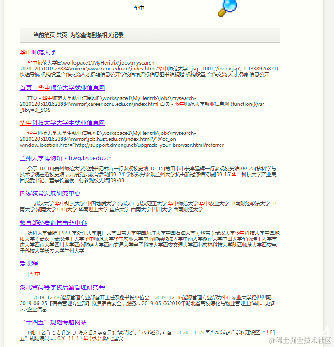334x347 pixels.
Task: Click the magnifying glass search icon
Action: [x=228, y=8]
